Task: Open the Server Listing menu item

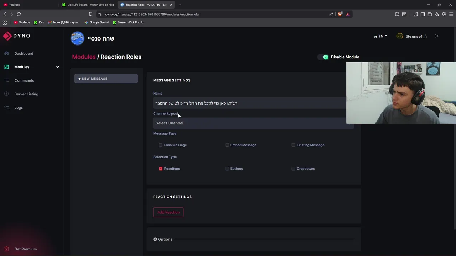Action: (x=26, y=94)
